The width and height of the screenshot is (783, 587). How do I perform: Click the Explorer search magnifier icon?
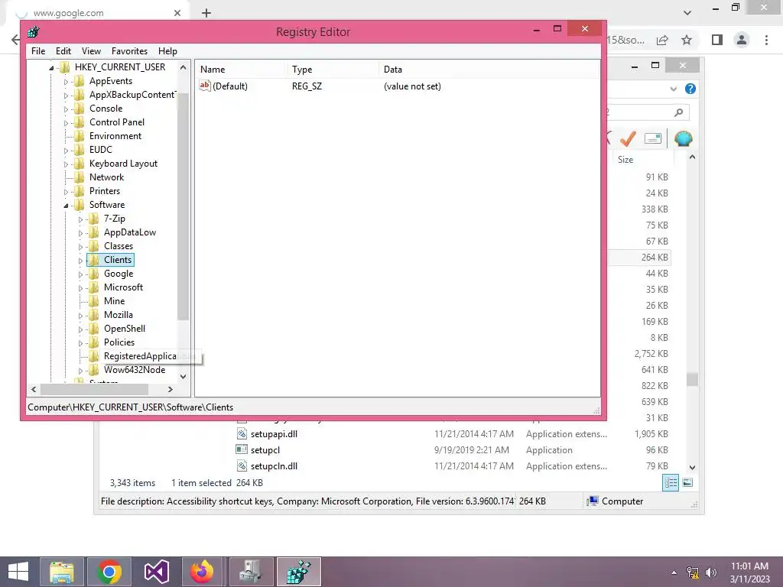678,112
